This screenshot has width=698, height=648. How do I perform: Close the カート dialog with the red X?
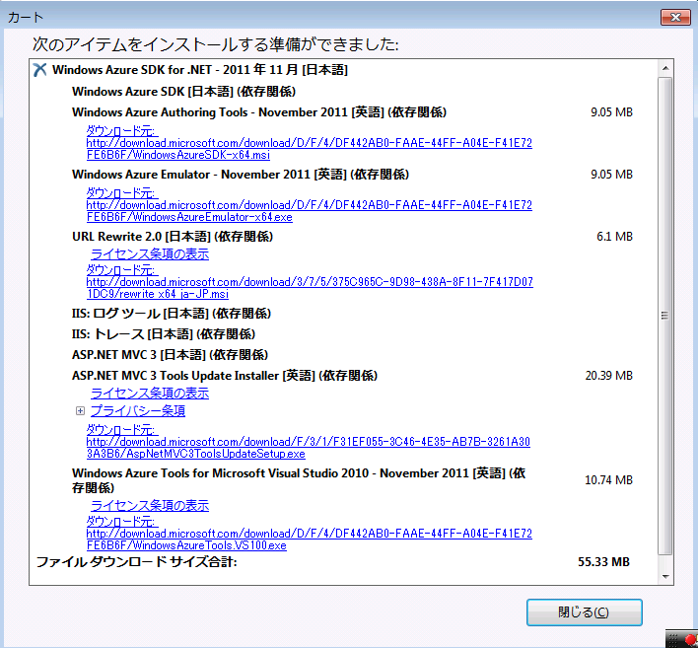coord(675,17)
